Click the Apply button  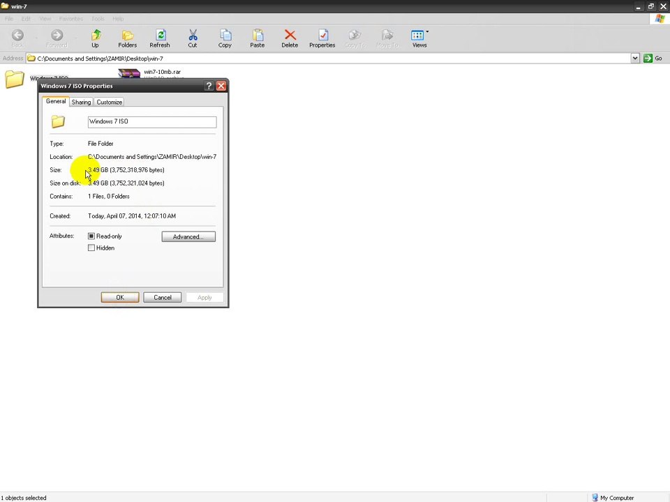pyautogui.click(x=204, y=298)
